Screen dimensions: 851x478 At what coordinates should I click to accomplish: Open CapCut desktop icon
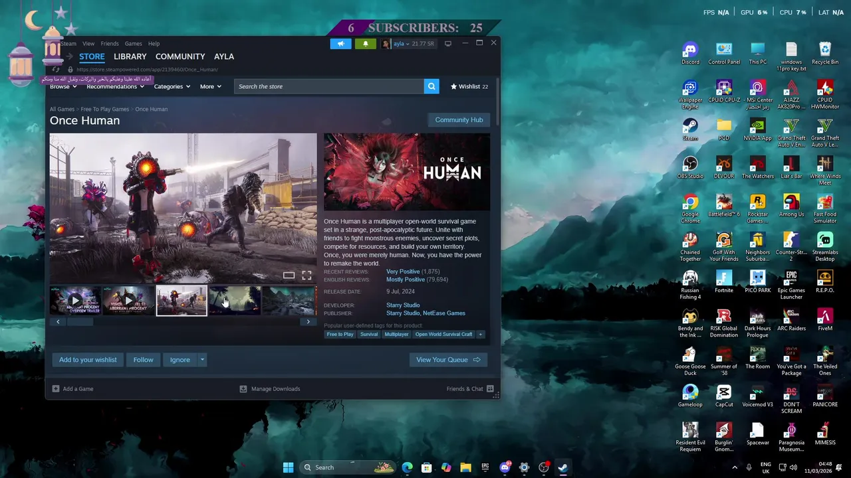tap(724, 396)
